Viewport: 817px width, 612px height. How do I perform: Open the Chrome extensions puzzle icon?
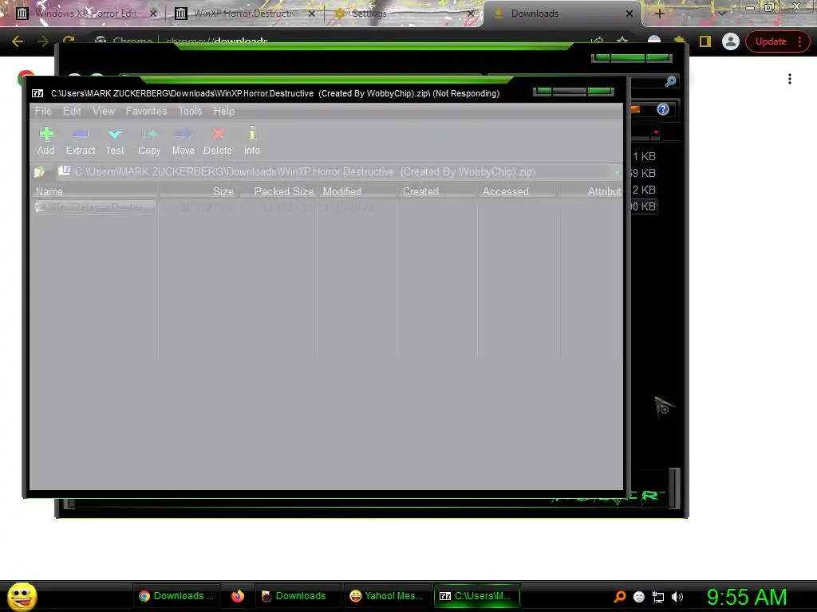[x=680, y=41]
